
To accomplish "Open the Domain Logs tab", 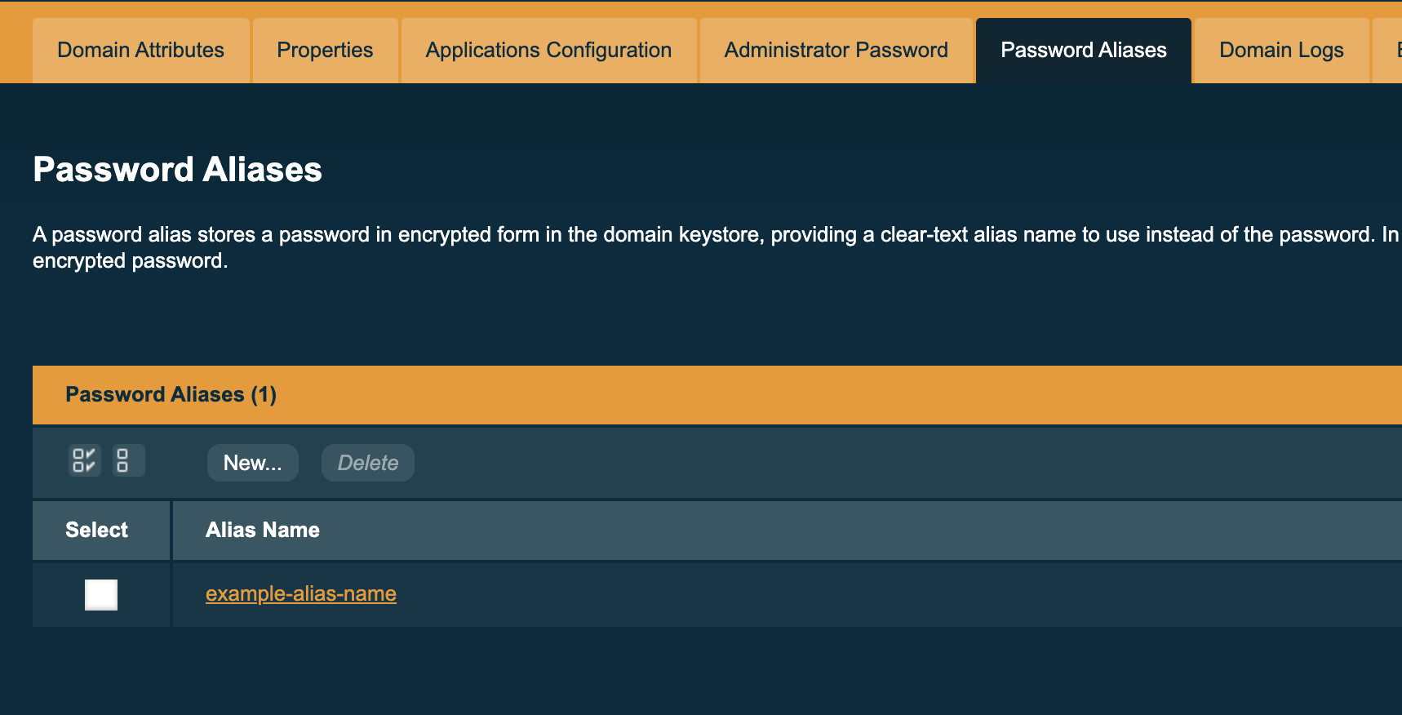I will tap(1280, 50).
